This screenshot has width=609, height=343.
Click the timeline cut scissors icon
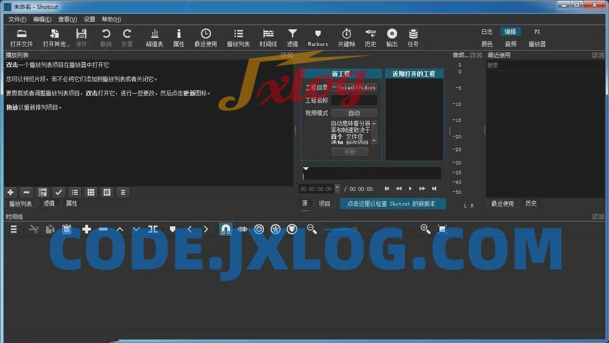[34, 229]
